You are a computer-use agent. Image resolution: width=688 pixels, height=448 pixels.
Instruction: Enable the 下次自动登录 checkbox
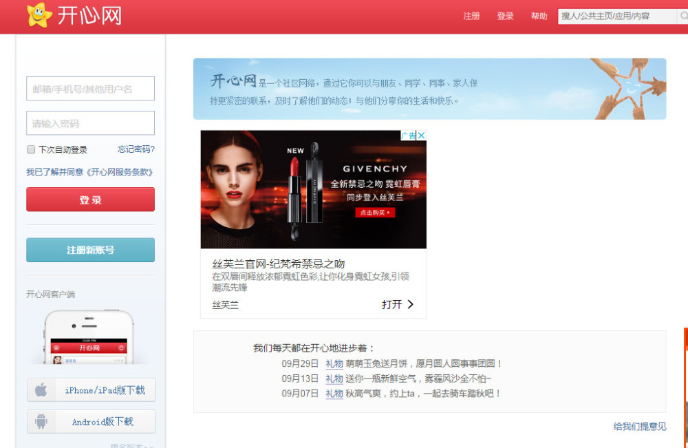(x=31, y=149)
